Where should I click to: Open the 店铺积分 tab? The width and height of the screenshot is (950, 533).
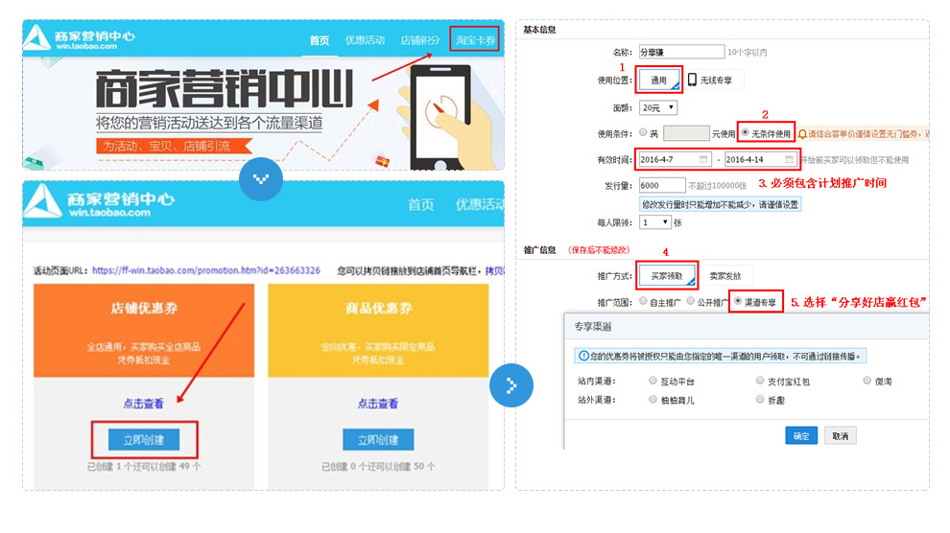pos(420,40)
